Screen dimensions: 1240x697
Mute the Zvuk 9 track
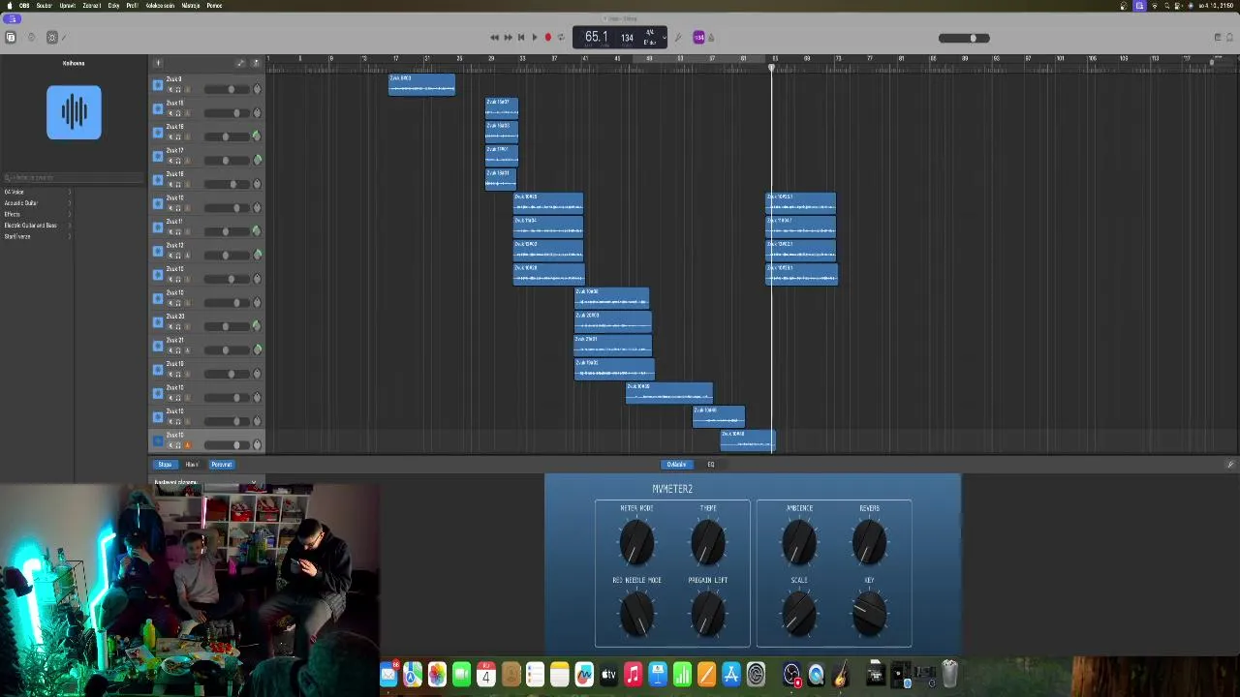[x=170, y=90]
